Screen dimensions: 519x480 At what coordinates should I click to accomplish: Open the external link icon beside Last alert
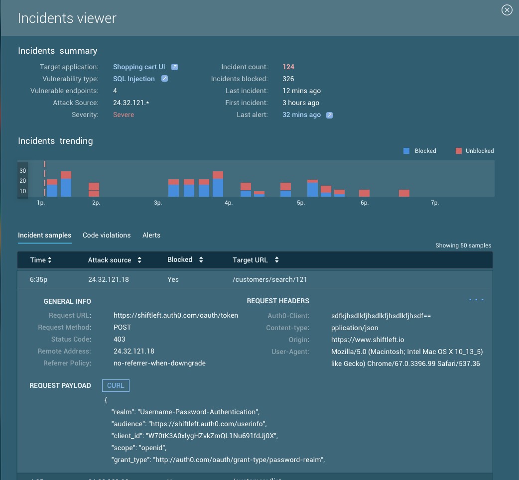pyautogui.click(x=329, y=115)
